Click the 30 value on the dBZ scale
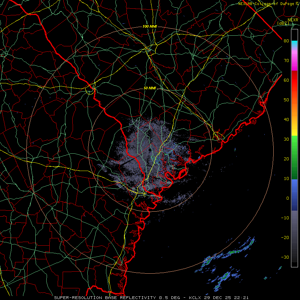300x300 pixels. click(286, 139)
